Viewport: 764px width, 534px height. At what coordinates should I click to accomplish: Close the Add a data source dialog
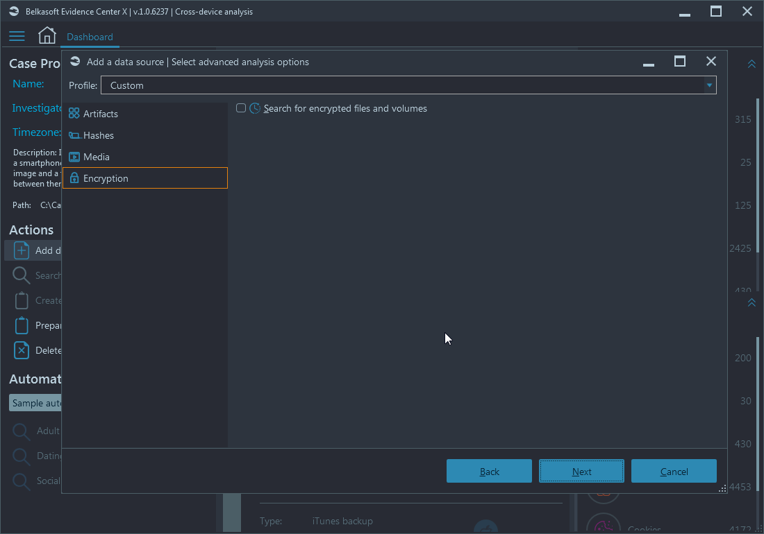tap(711, 61)
